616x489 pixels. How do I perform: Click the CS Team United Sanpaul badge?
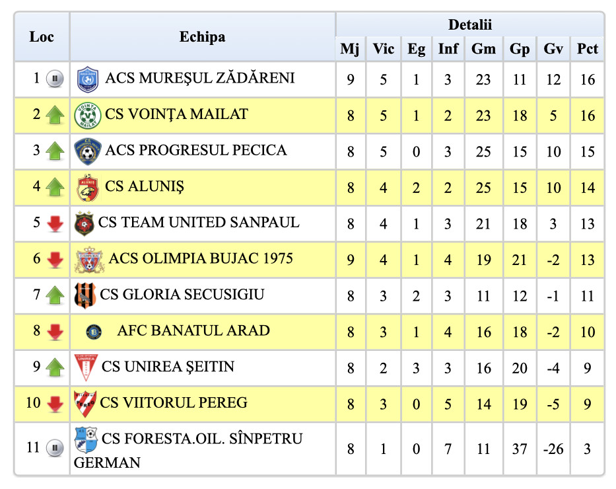[84, 223]
